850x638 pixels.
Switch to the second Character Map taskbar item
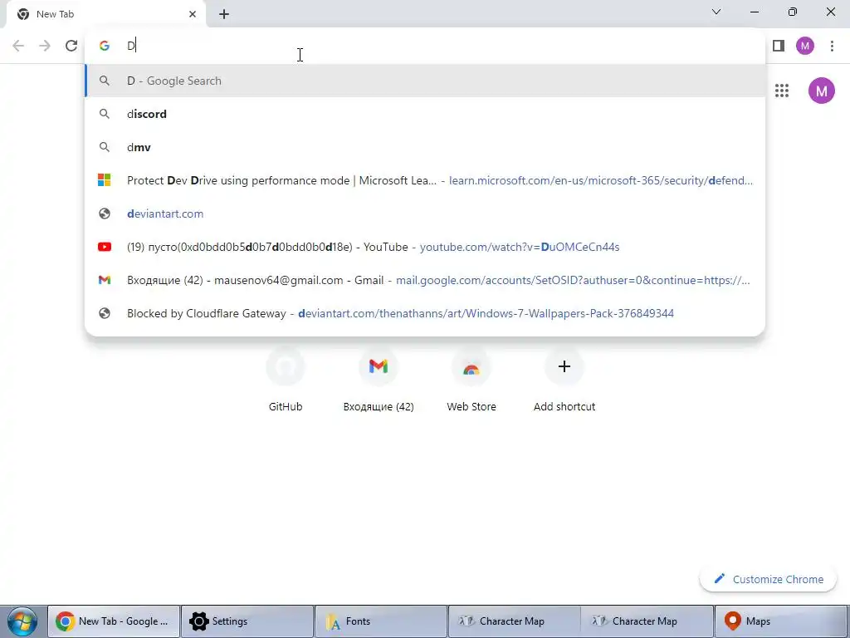(x=647, y=621)
